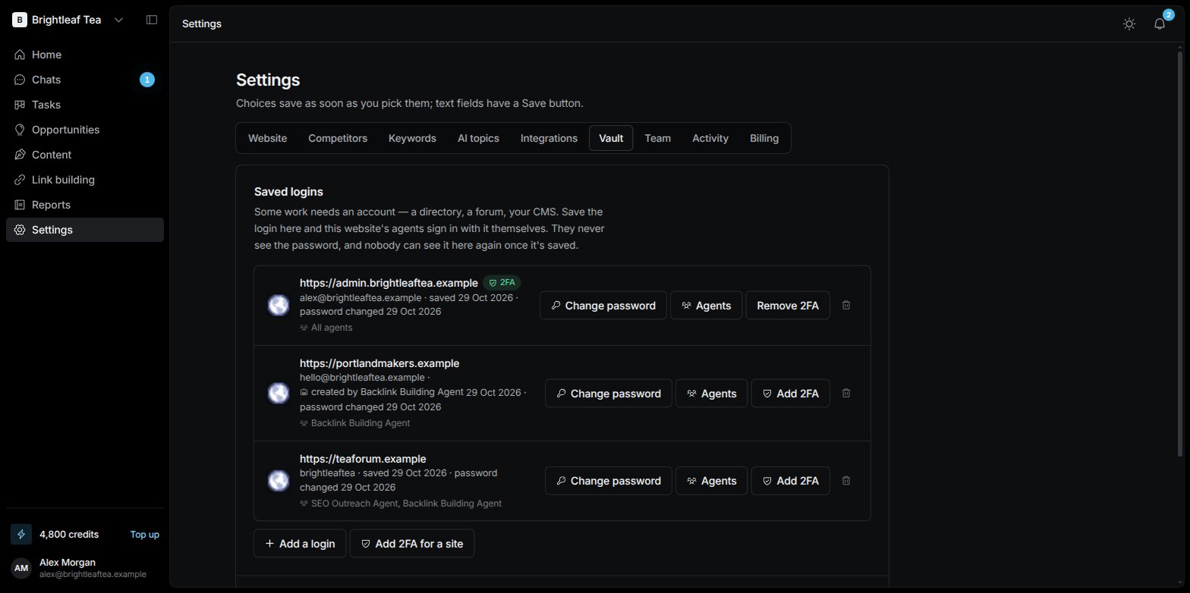1190x593 pixels.
Task: Add 2FA to teaforum.example login
Action: pyautogui.click(x=791, y=481)
